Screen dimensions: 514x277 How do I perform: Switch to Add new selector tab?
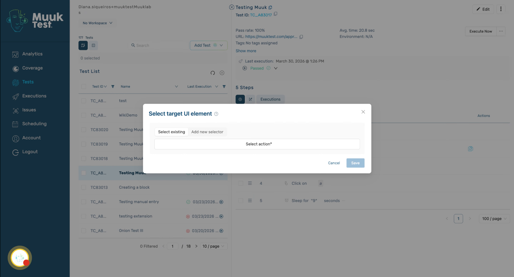pyautogui.click(x=207, y=132)
